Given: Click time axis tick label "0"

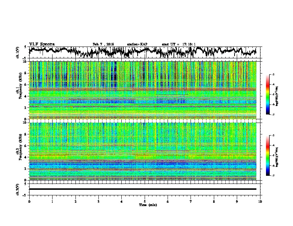Looking at the screenshot, I should click(x=29, y=202).
